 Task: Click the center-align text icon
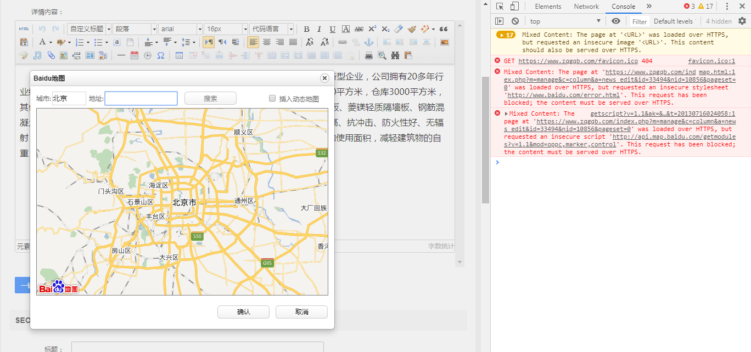click(267, 42)
